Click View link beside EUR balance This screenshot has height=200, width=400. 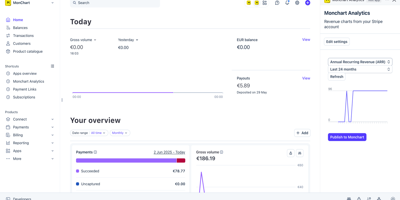pos(306,40)
